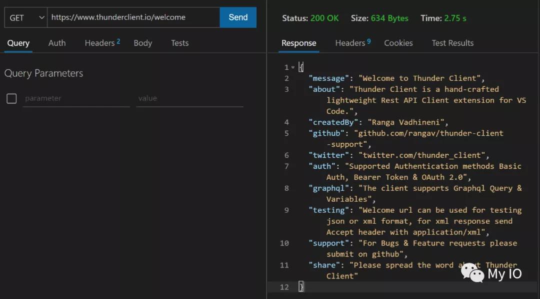Screen dimensions: 540x299
Task: Click the parameter name field
Action: (76, 98)
